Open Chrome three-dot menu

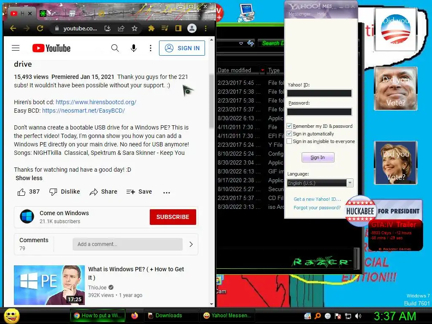205,28
